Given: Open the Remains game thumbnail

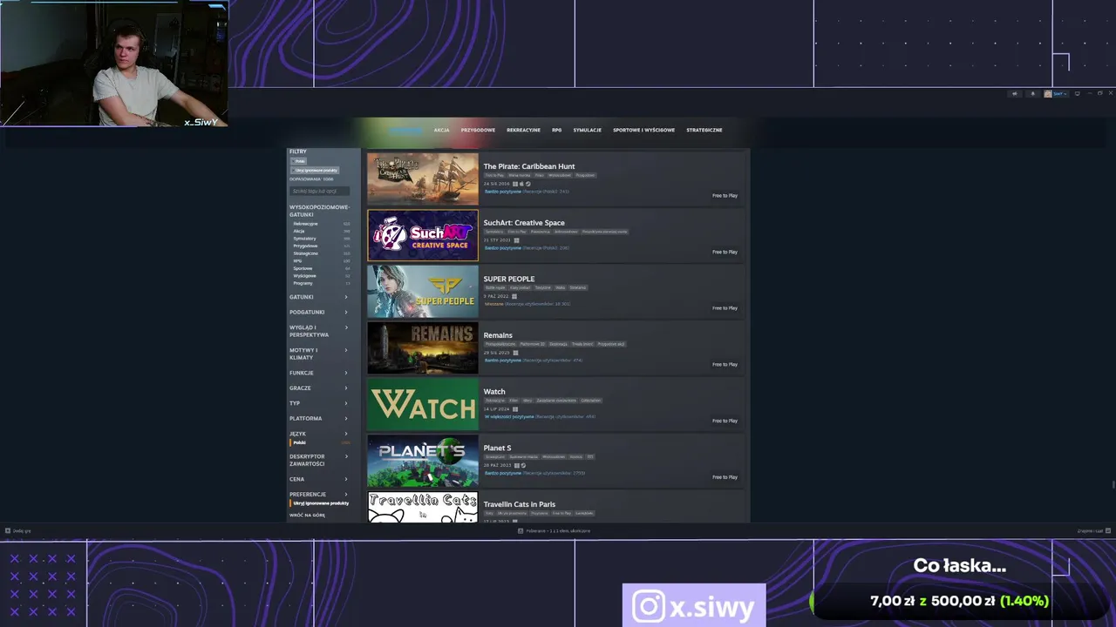Looking at the screenshot, I should click(423, 347).
